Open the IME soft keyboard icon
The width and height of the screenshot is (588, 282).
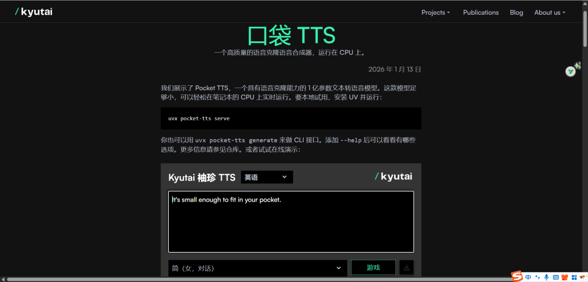(x=556, y=278)
